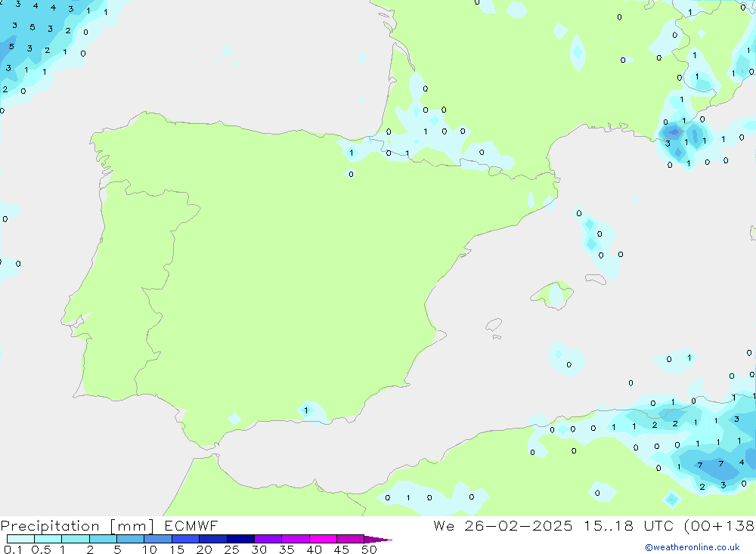The image size is (756, 554).
Task: Click the '(00+138' run offset text
Action: (719, 526)
